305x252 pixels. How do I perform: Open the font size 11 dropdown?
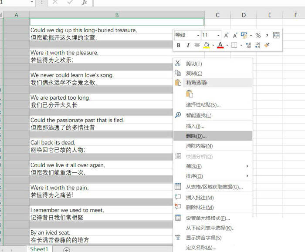(218, 35)
